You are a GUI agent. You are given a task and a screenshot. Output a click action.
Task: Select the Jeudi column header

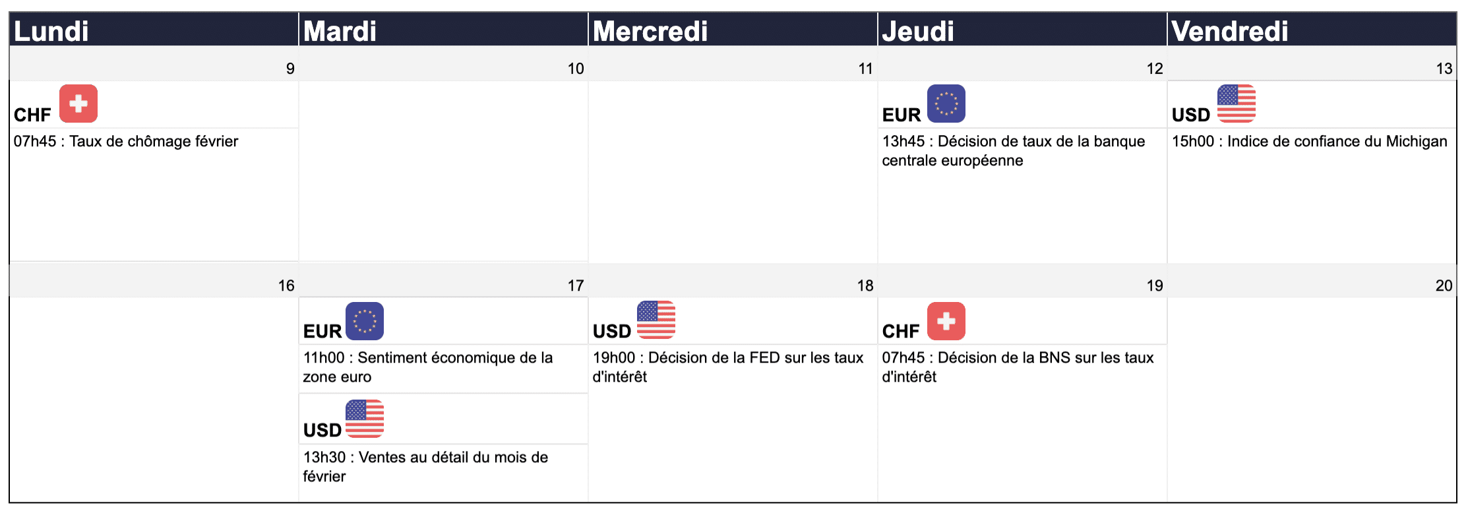pyautogui.click(x=917, y=31)
